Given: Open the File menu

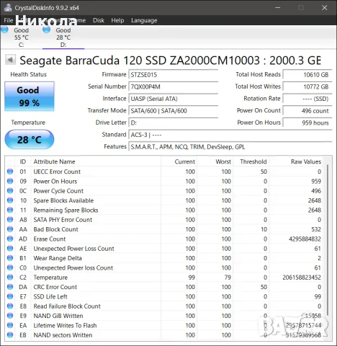Looking at the screenshot, I should (x=9, y=20).
